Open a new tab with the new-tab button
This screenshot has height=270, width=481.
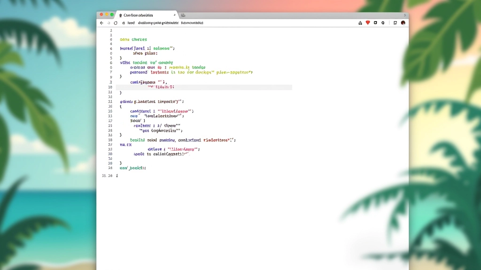183,15
